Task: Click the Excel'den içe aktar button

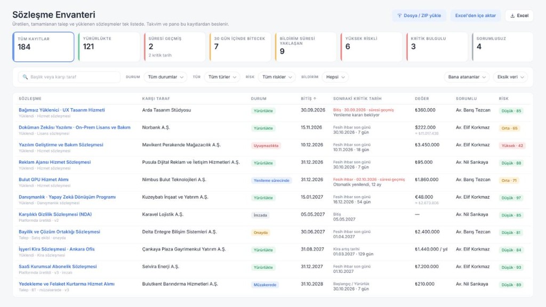Action: tap(475, 15)
